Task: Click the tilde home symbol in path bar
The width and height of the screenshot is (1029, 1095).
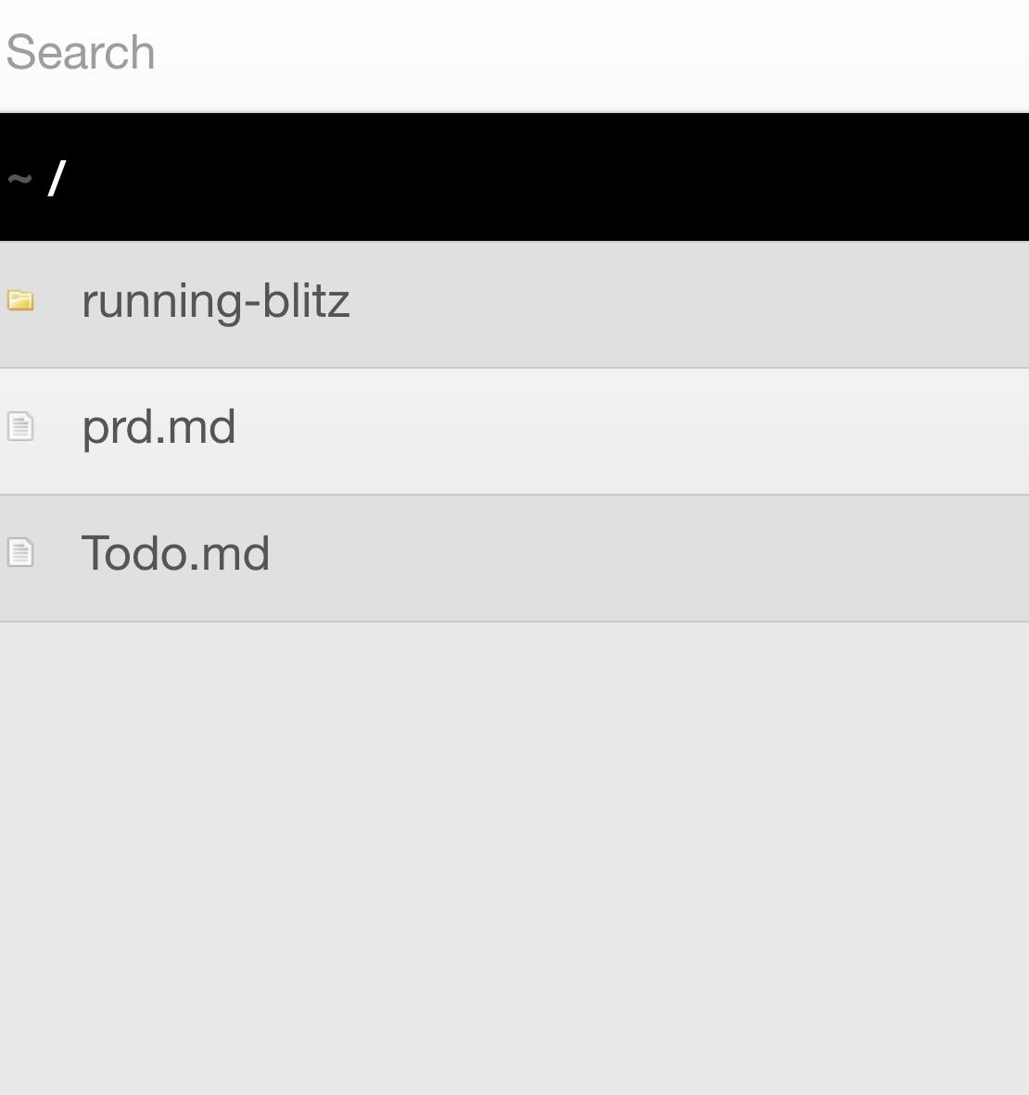Action: tap(19, 179)
